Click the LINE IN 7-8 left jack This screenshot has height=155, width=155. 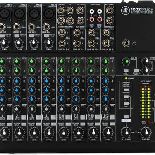77,33
